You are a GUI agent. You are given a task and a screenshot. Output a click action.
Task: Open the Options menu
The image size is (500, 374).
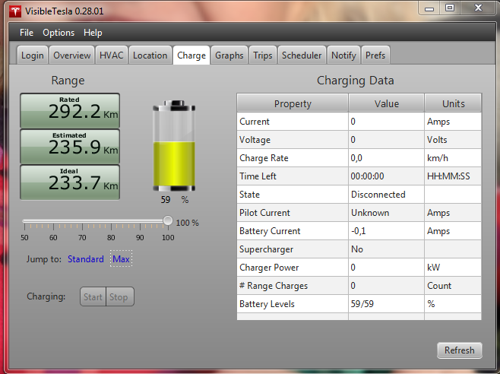59,33
